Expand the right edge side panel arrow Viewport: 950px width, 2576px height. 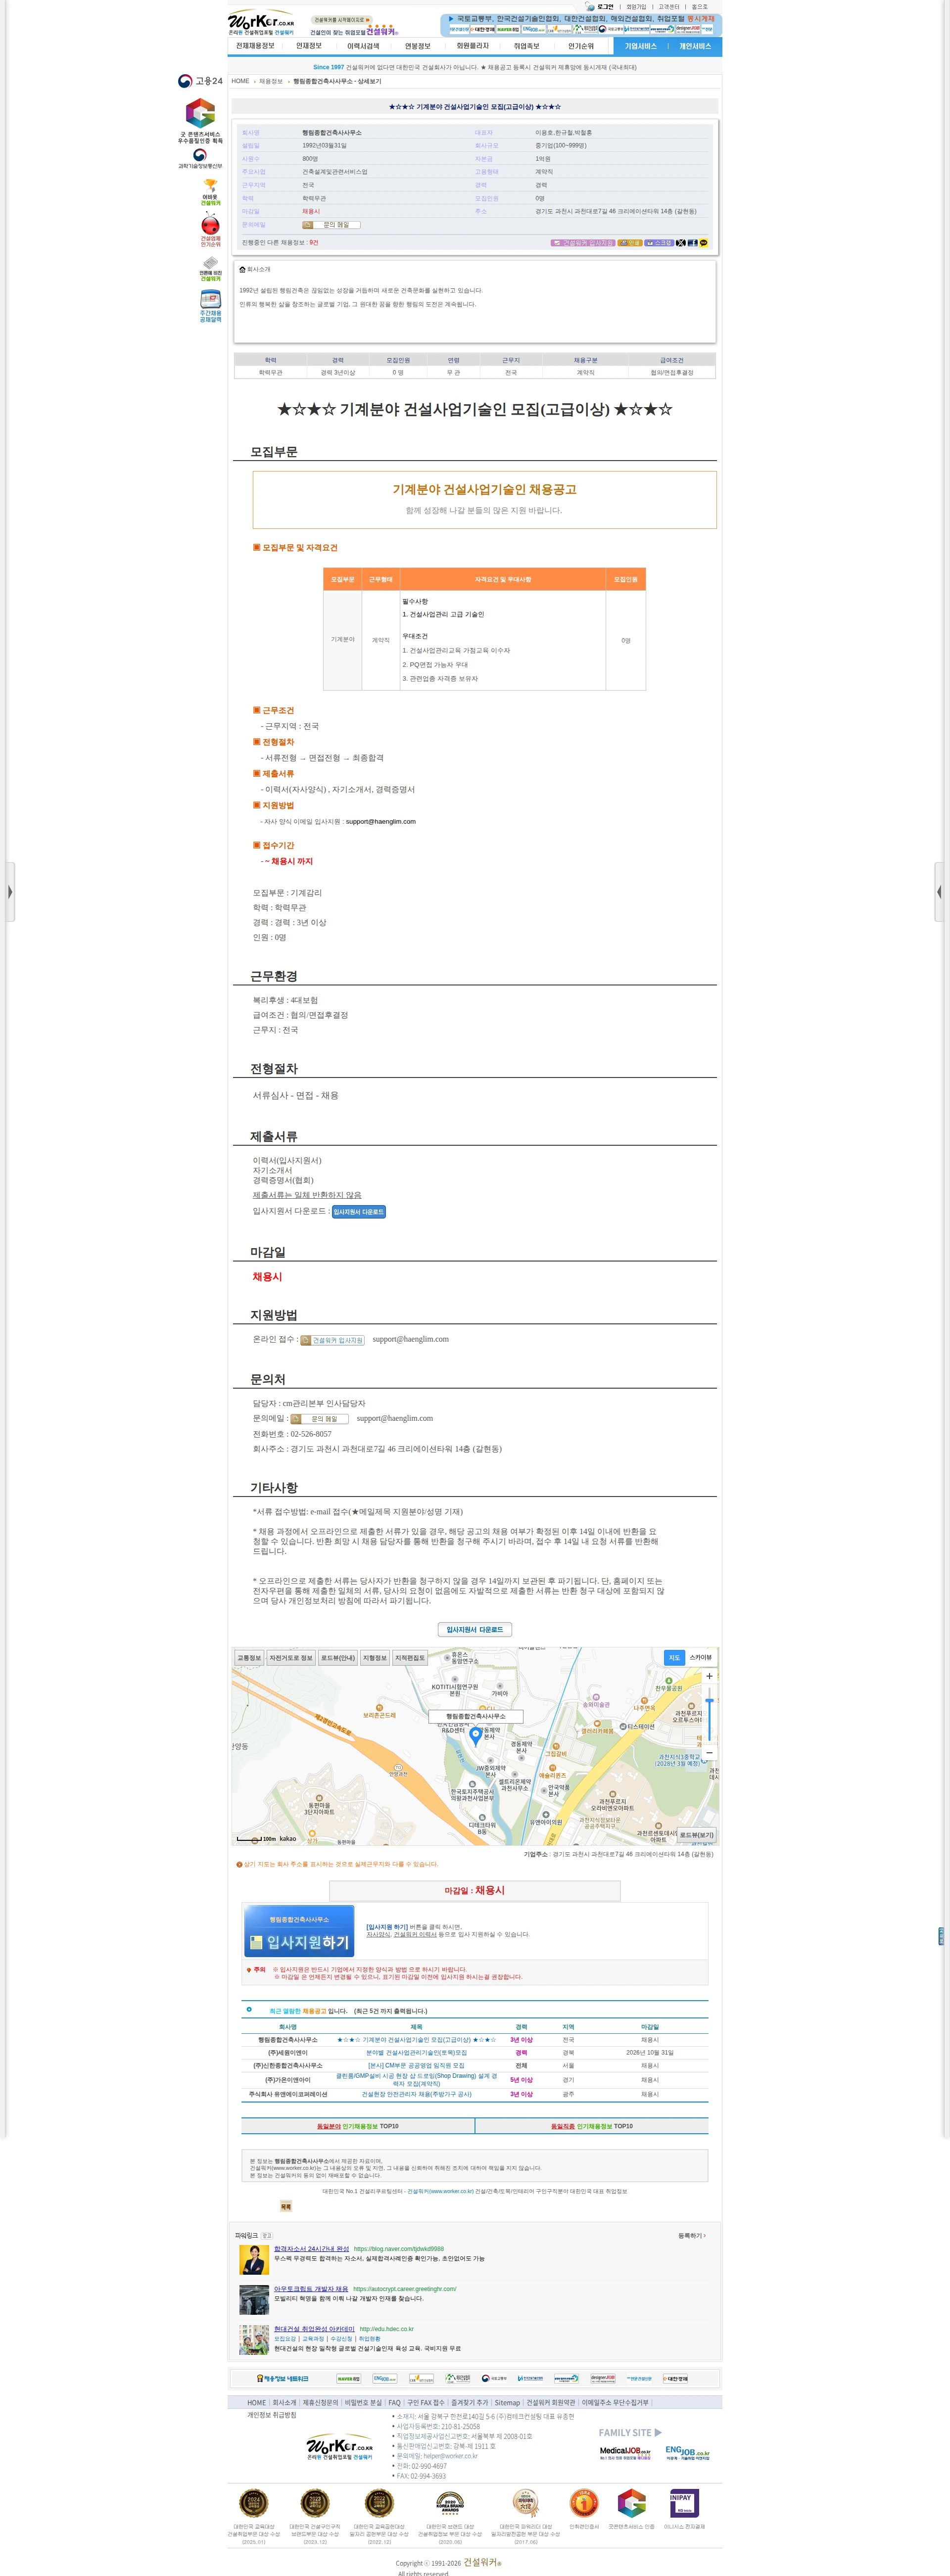[x=939, y=891]
